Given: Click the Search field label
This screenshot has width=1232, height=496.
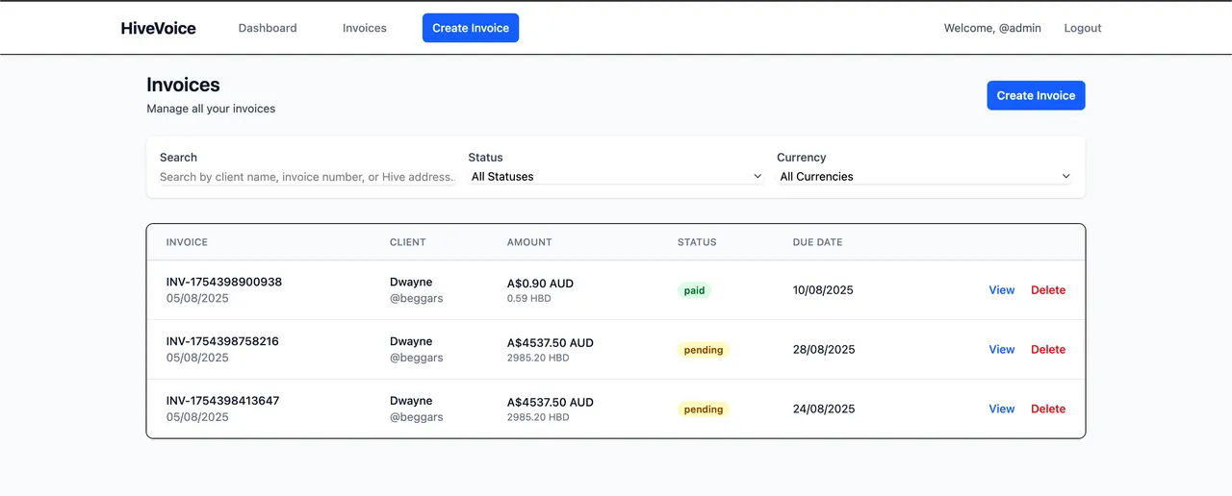Looking at the screenshot, I should (x=178, y=158).
